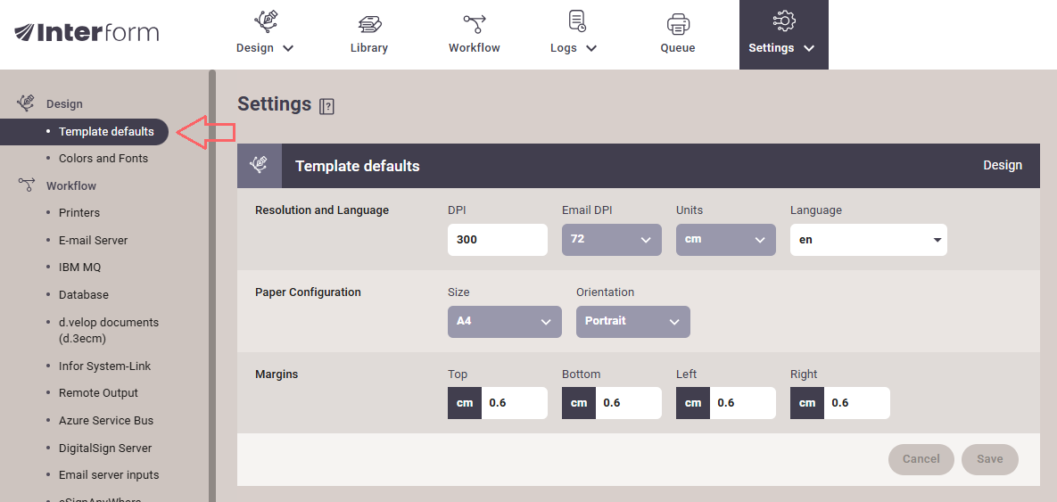Viewport: 1057px width, 502px height.
Task: Click the Settings gear icon
Action: [x=783, y=22]
